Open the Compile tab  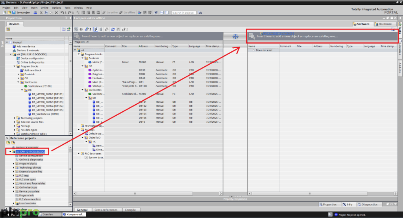click(130, 210)
